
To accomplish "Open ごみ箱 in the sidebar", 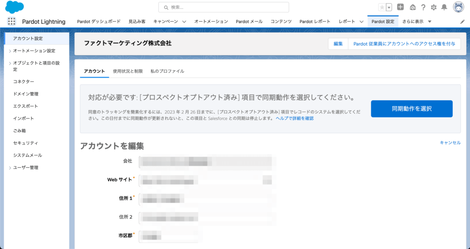I will point(19,131).
